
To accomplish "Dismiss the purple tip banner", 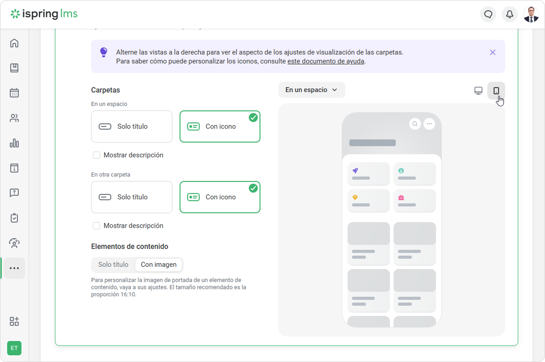I will click(x=492, y=52).
